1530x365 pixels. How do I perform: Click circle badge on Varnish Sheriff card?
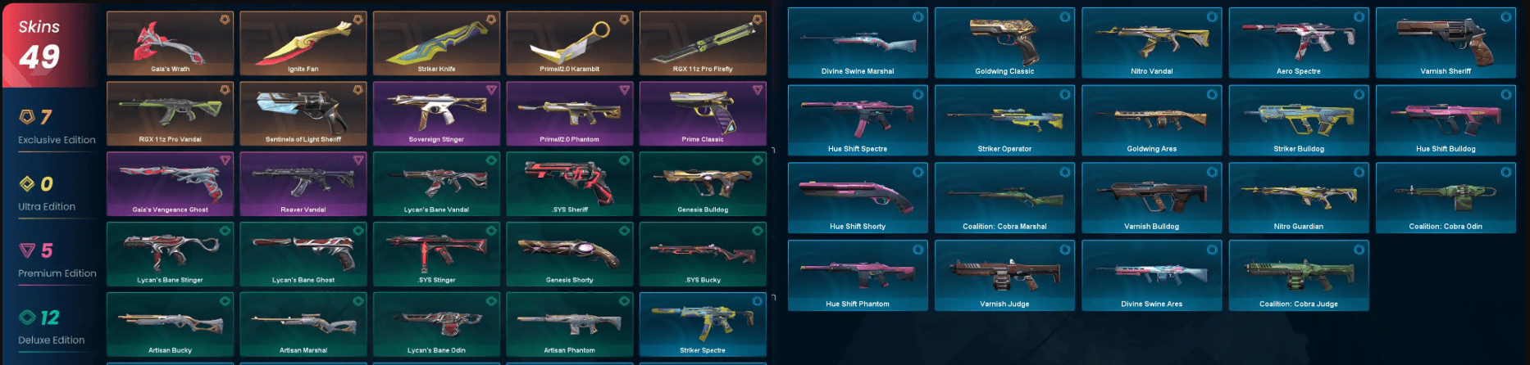1505,16
